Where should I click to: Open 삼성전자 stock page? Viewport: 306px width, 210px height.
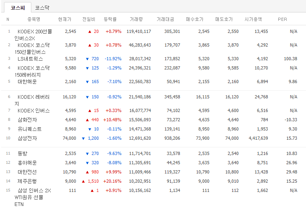click(27, 138)
